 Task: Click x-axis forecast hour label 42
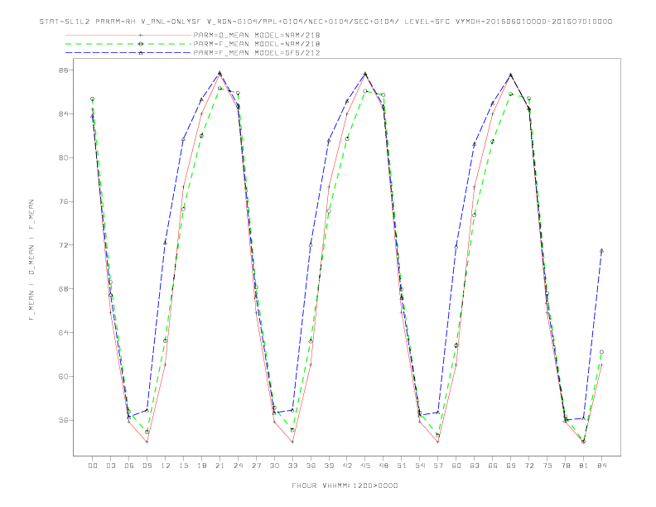click(x=347, y=466)
